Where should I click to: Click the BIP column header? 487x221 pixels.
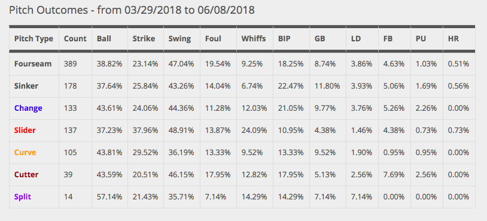284,39
